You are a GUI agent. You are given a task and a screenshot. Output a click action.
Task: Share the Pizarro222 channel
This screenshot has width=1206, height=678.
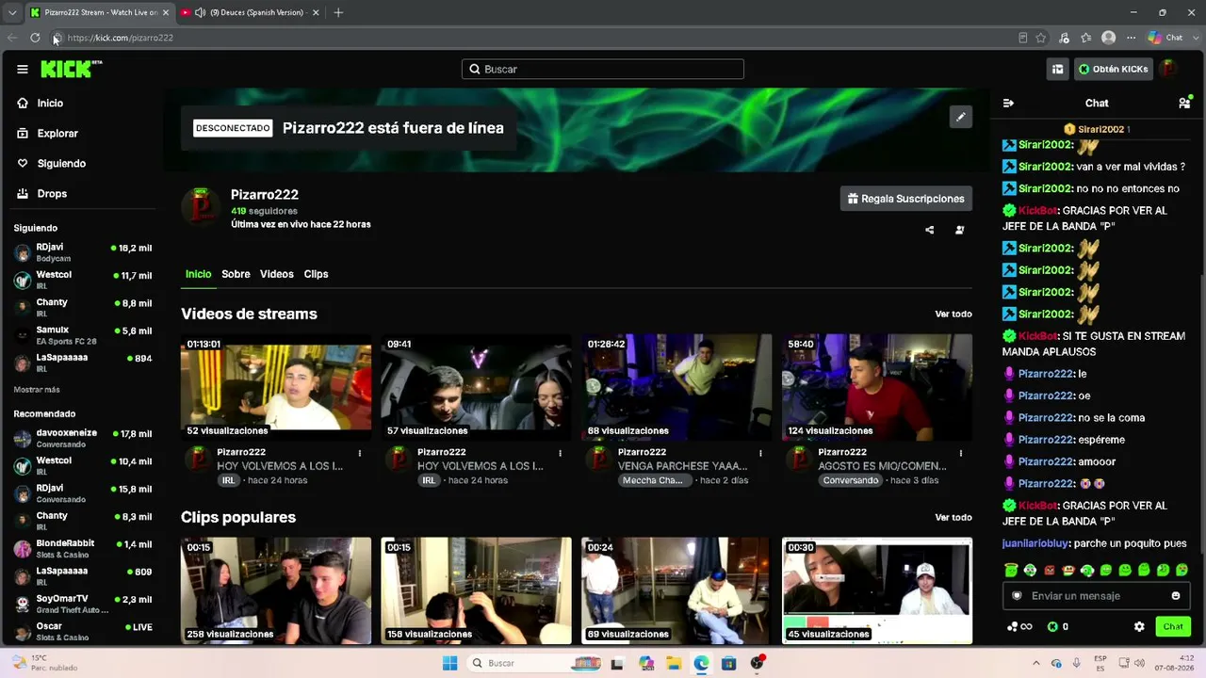(929, 230)
